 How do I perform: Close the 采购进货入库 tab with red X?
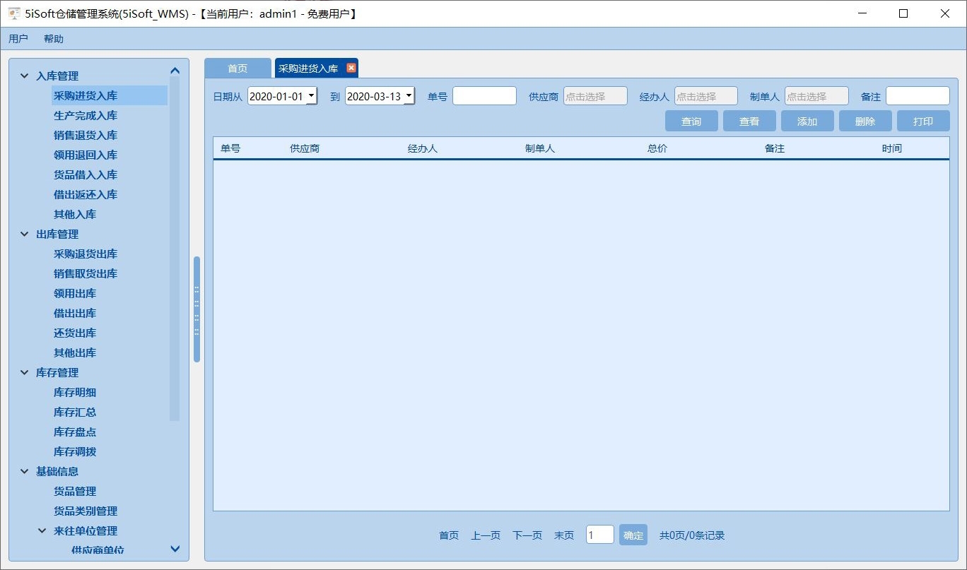coord(351,68)
